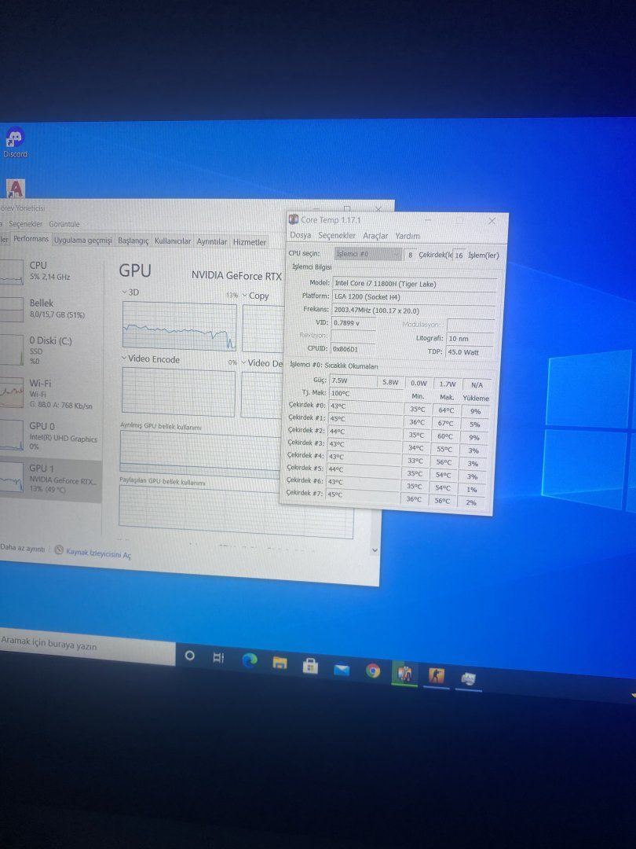Click the Ayrılmış GPU bellek kullanımı graph

click(x=200, y=455)
